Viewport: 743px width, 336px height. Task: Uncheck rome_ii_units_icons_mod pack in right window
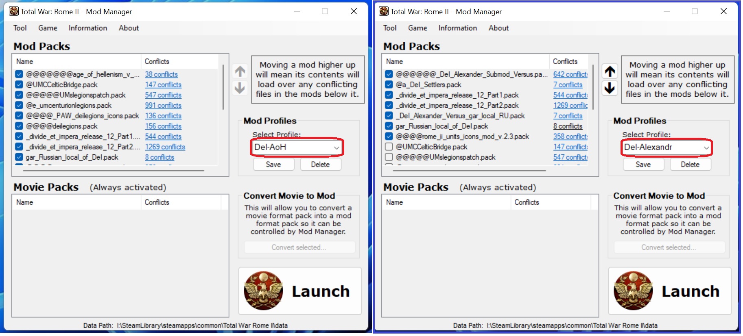389,137
